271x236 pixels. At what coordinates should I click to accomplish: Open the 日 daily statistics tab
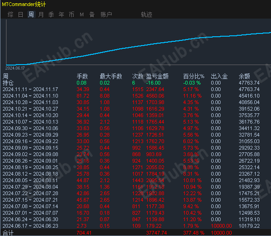point(20,14)
